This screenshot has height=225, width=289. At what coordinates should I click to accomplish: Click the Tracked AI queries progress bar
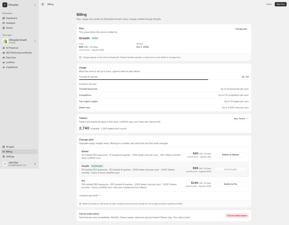pos(164,80)
